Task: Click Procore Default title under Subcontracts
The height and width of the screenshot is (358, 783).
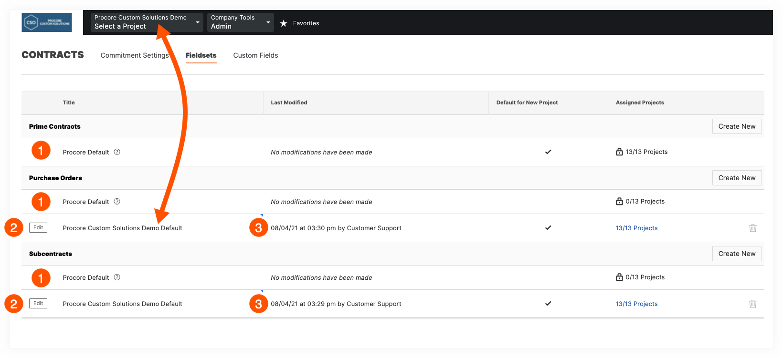Action: tap(86, 278)
